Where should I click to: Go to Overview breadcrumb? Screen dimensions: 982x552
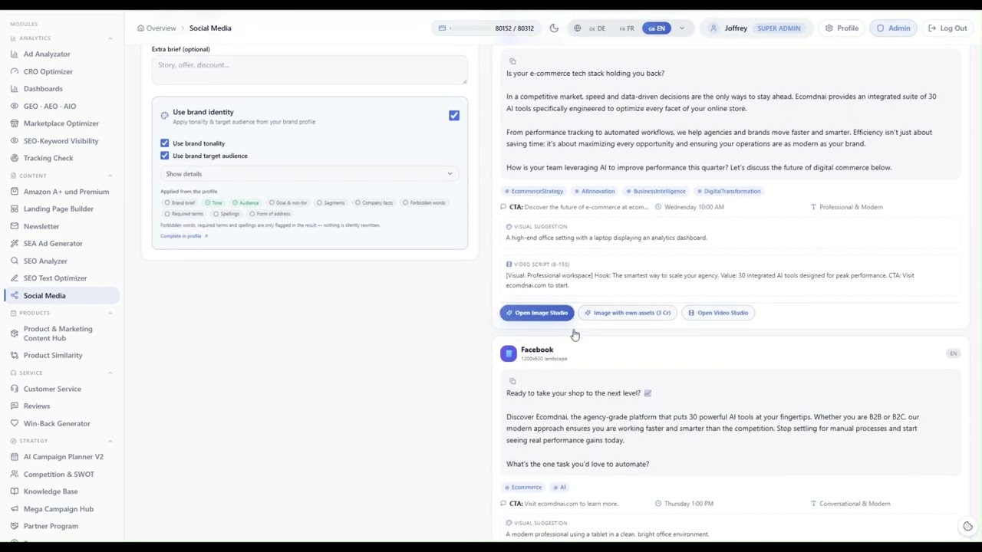157,28
